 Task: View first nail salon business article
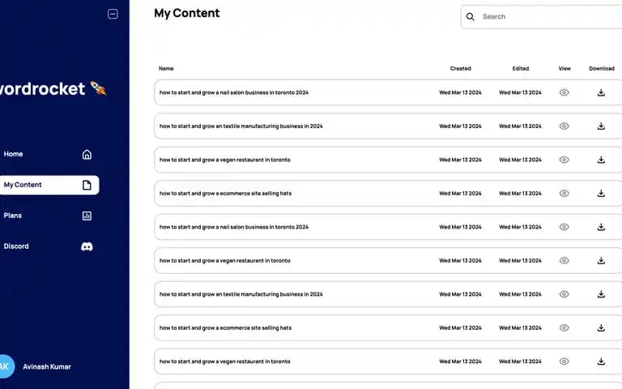(x=564, y=92)
